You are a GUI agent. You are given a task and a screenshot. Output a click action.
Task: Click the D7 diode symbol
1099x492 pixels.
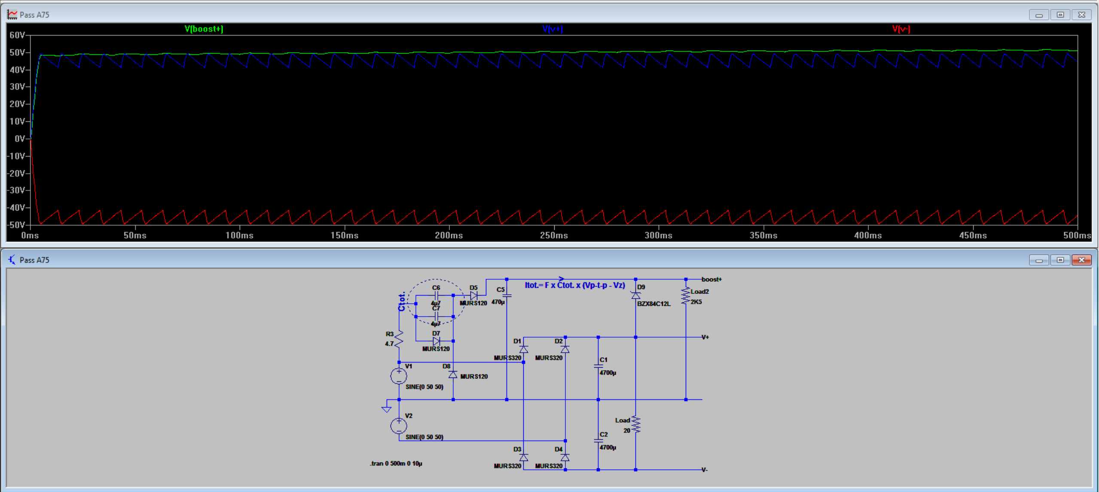pyautogui.click(x=437, y=341)
